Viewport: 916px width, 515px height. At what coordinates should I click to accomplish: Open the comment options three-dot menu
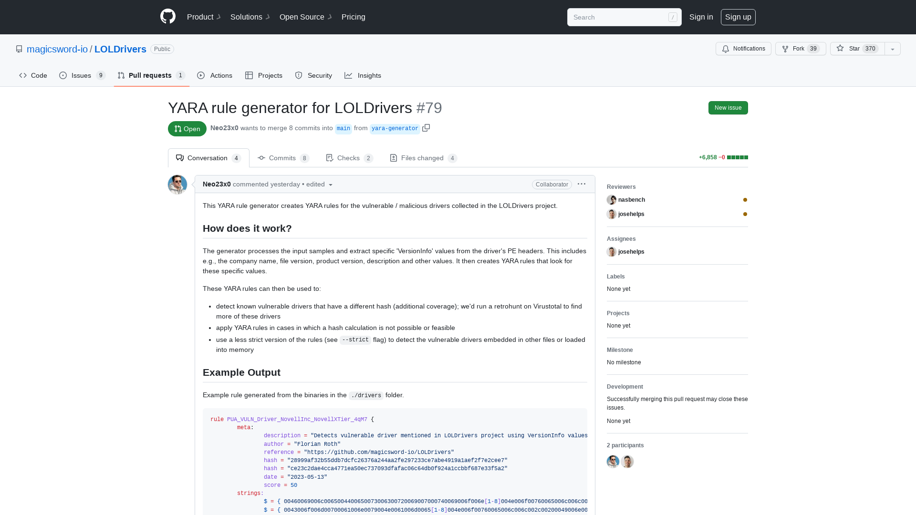[x=582, y=184]
